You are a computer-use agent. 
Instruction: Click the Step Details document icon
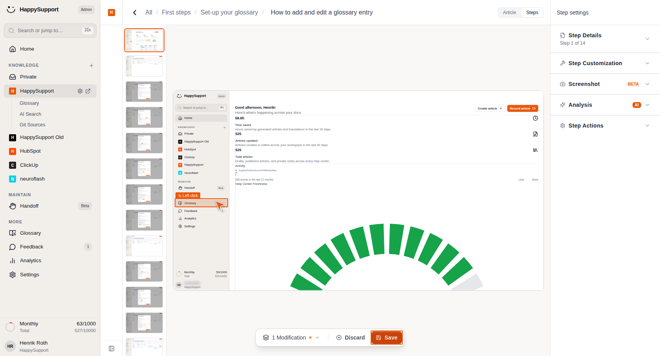click(x=563, y=35)
